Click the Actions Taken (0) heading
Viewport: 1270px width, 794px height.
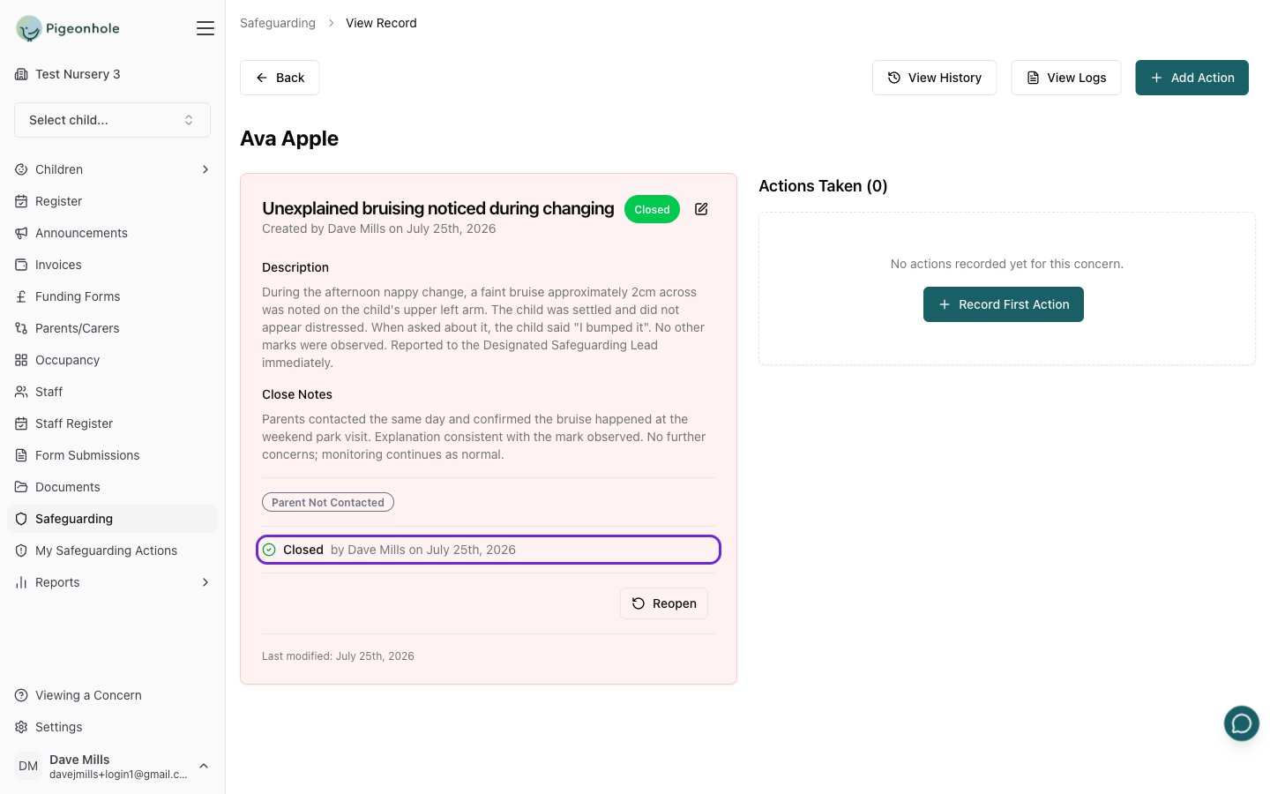[x=823, y=186]
